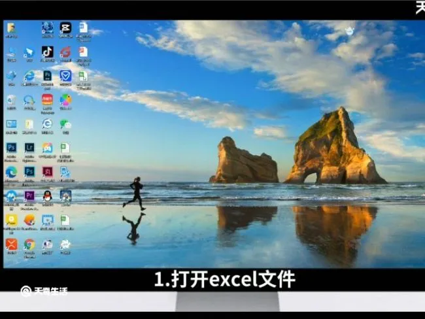This screenshot has height=319, width=425.
Task: Click the colorful pinwheel app icon
Action: [65, 100]
